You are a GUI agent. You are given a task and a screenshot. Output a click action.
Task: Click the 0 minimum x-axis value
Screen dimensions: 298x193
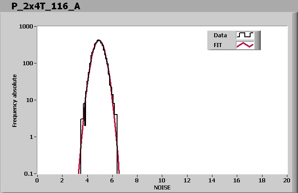point(37,180)
